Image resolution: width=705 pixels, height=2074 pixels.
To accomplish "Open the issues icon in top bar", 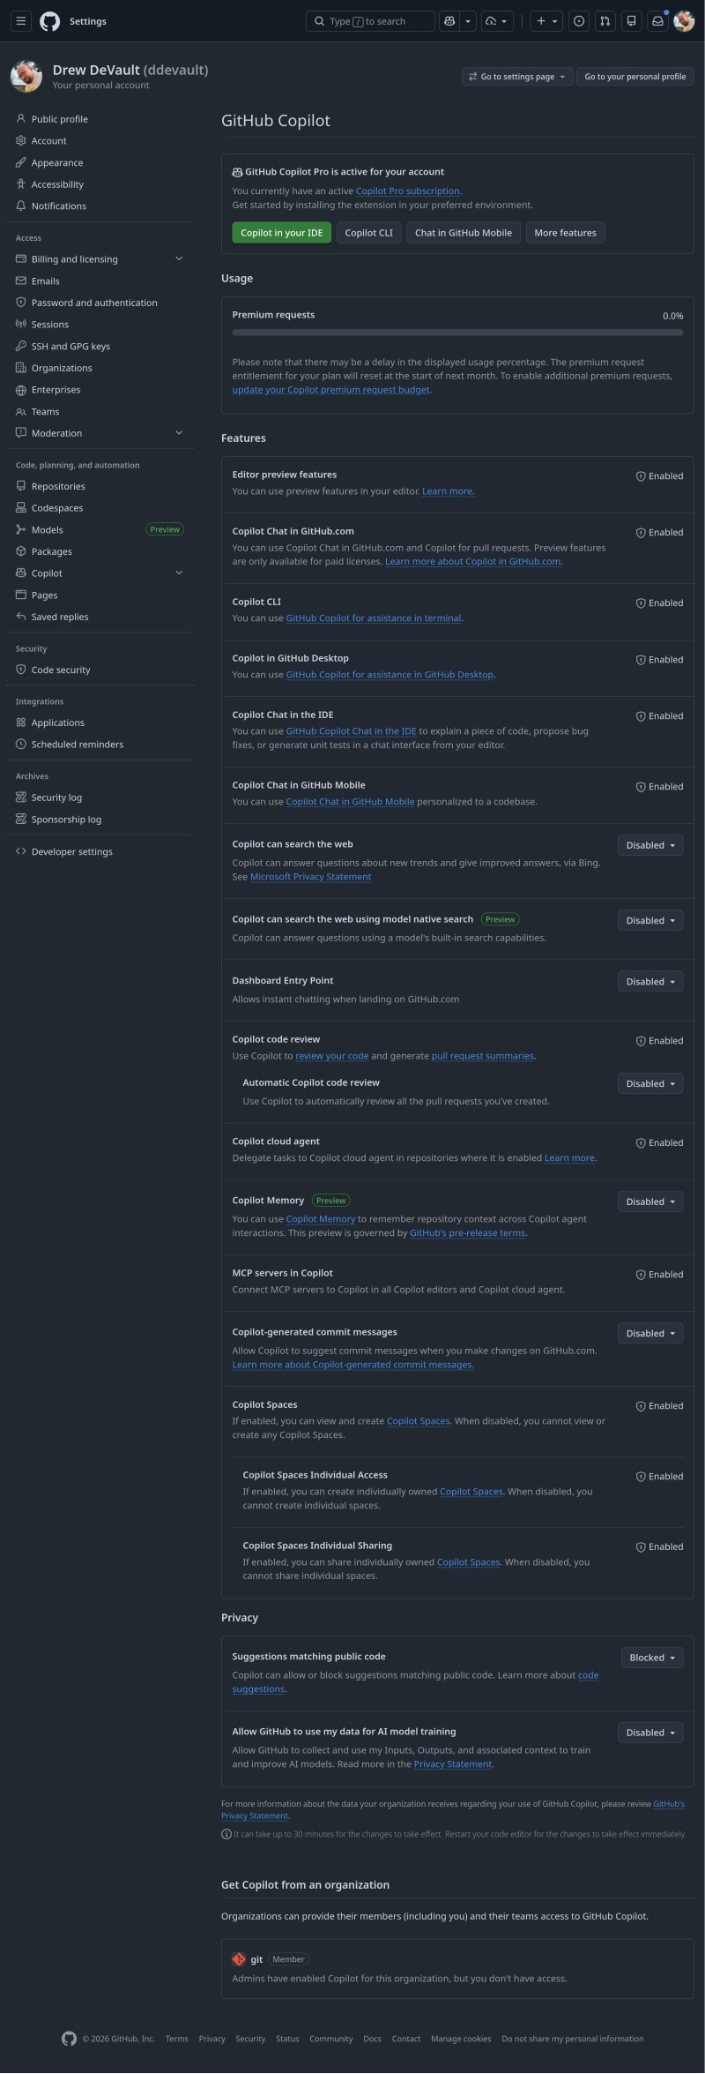I will pyautogui.click(x=579, y=21).
